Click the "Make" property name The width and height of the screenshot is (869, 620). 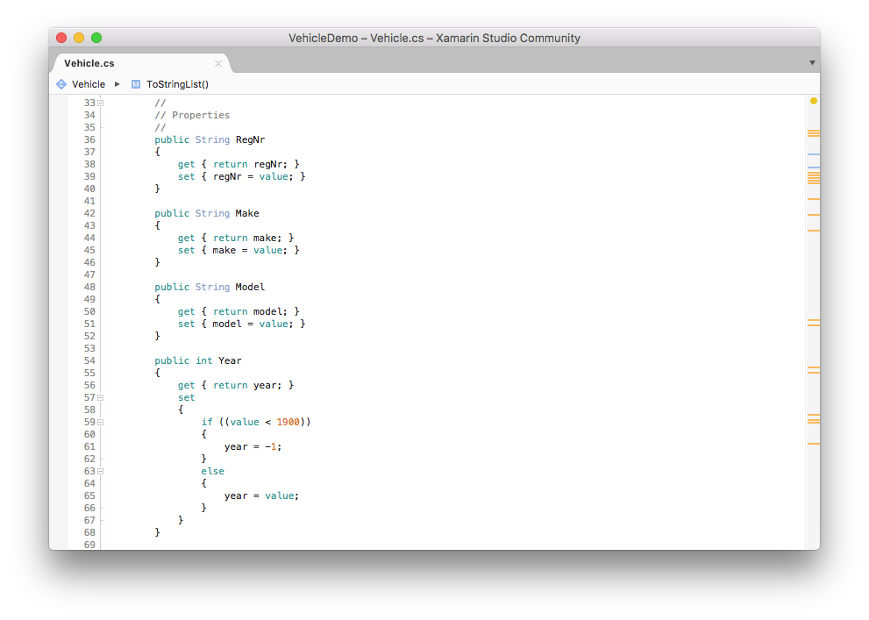point(246,213)
